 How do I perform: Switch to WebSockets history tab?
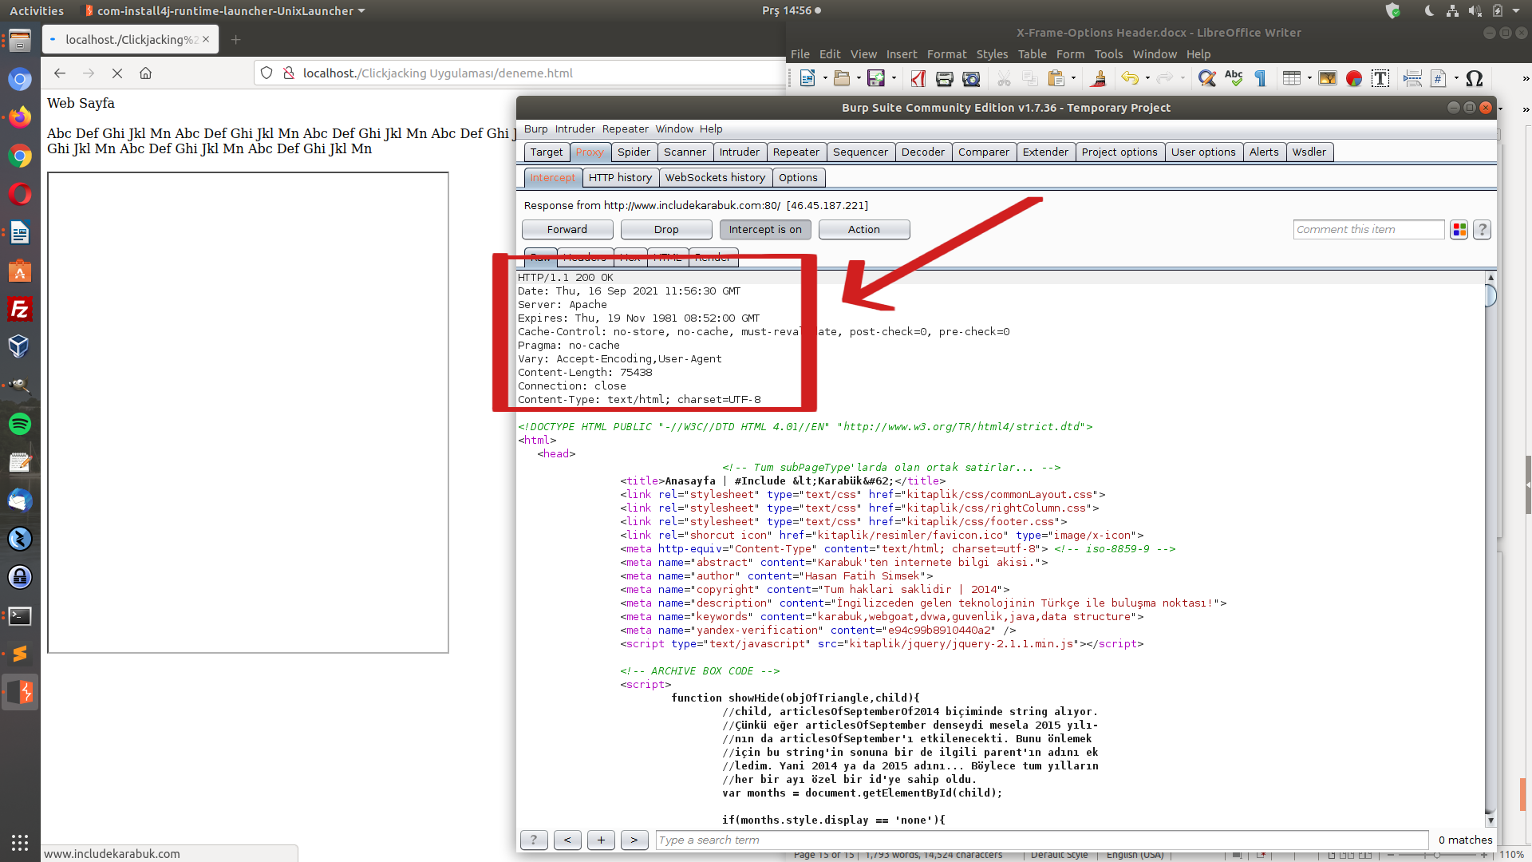715,177
